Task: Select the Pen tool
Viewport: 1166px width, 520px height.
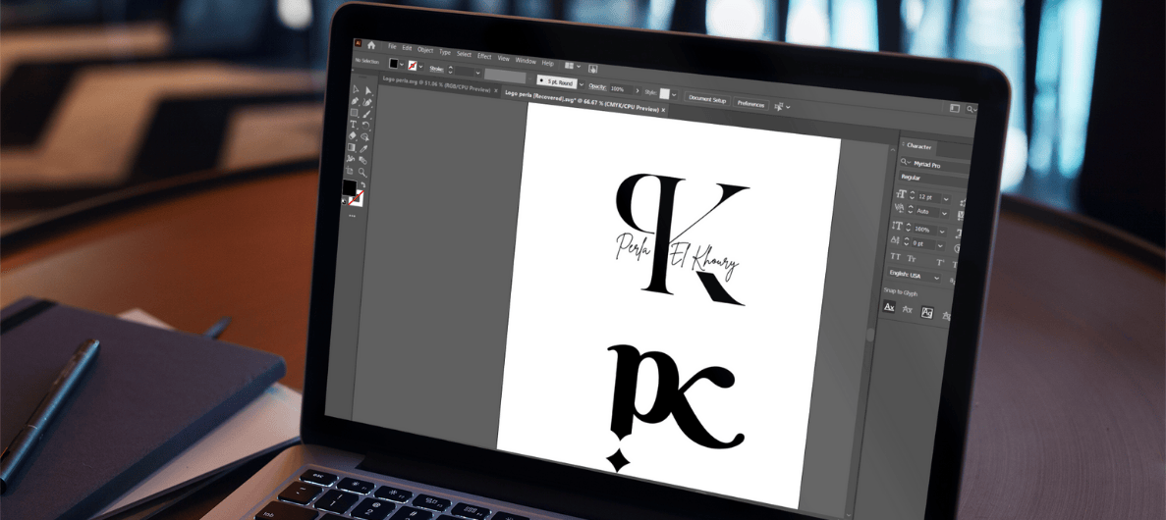Action: click(x=354, y=101)
